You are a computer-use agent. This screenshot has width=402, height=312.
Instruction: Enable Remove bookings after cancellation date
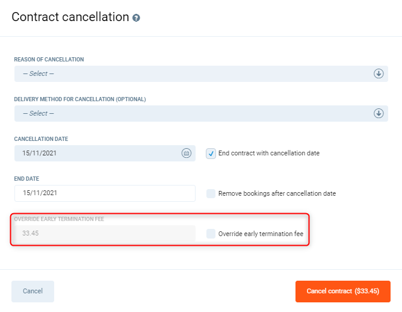pos(211,193)
